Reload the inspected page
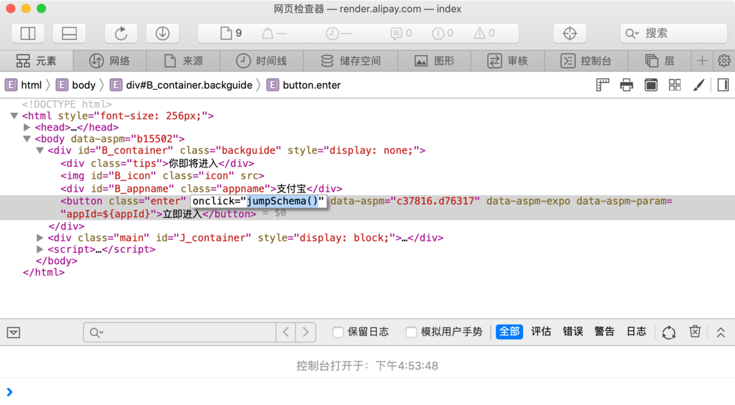Image resolution: width=735 pixels, height=405 pixels. pyautogui.click(x=121, y=33)
